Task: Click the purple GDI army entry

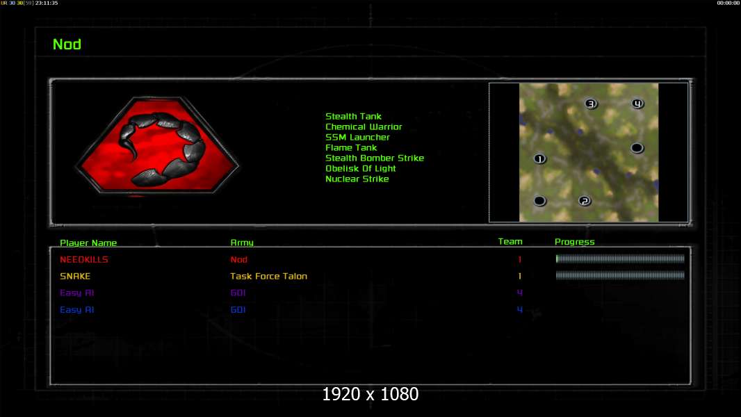Action: coord(238,293)
